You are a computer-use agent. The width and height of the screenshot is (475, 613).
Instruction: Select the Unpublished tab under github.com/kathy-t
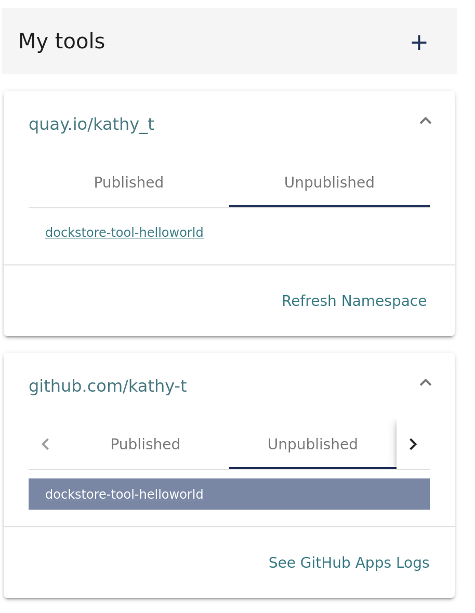pos(312,445)
